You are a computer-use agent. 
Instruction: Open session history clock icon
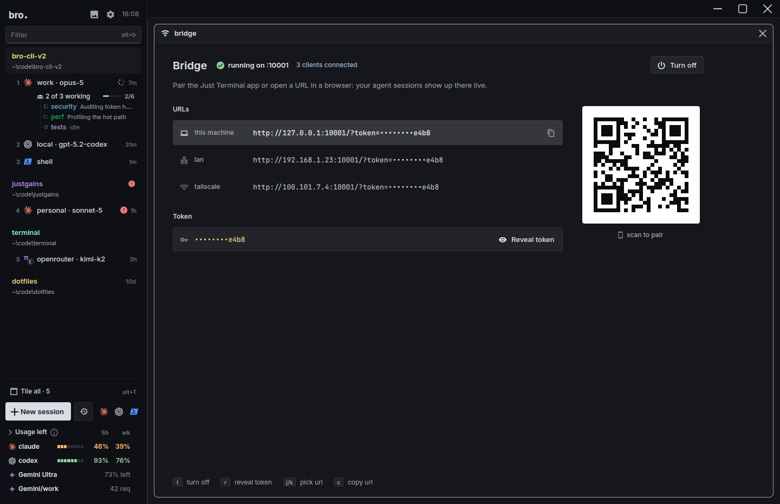tap(84, 411)
